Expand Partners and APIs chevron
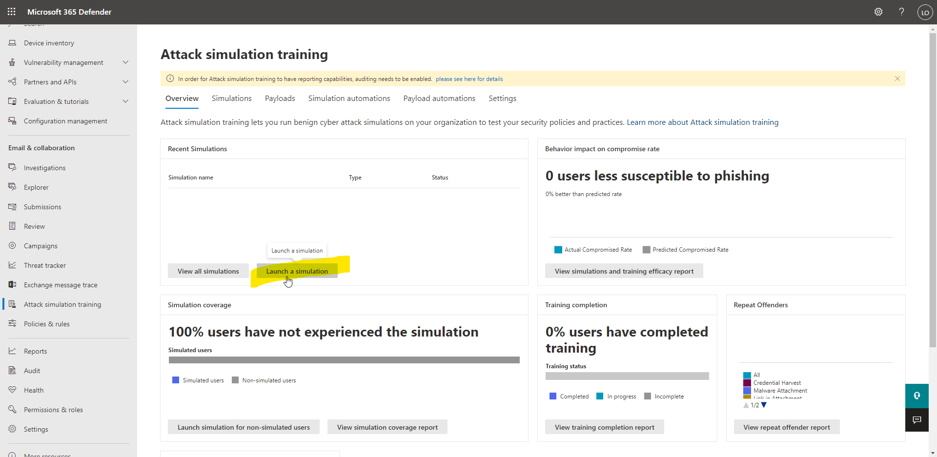This screenshot has height=457, width=937. pyautogui.click(x=125, y=82)
